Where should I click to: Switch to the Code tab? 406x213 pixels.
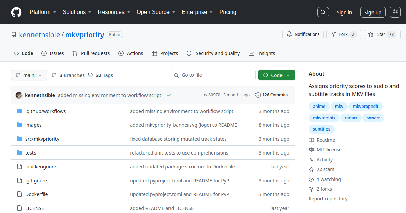23,53
